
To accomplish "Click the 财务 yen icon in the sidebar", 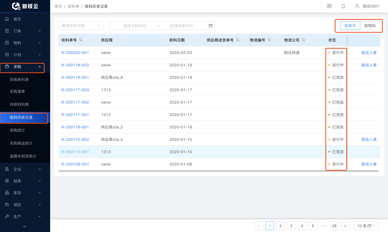I will click(7, 181).
